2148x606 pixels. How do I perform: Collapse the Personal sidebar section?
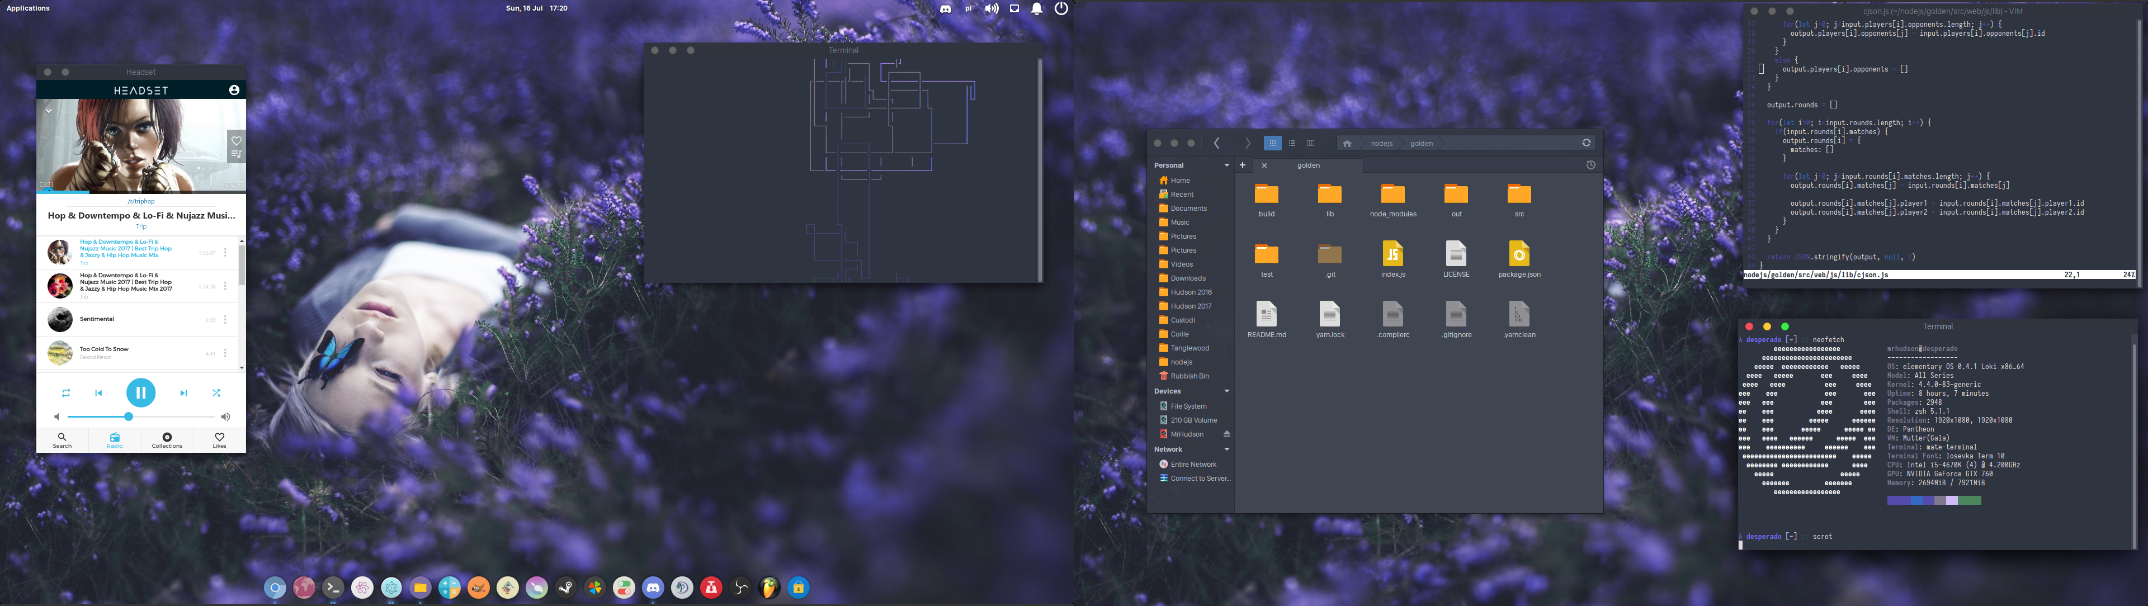pyautogui.click(x=1226, y=165)
